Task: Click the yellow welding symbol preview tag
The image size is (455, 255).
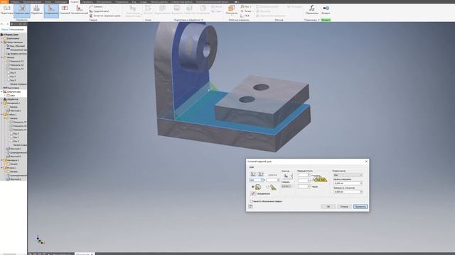Action: pos(321,179)
